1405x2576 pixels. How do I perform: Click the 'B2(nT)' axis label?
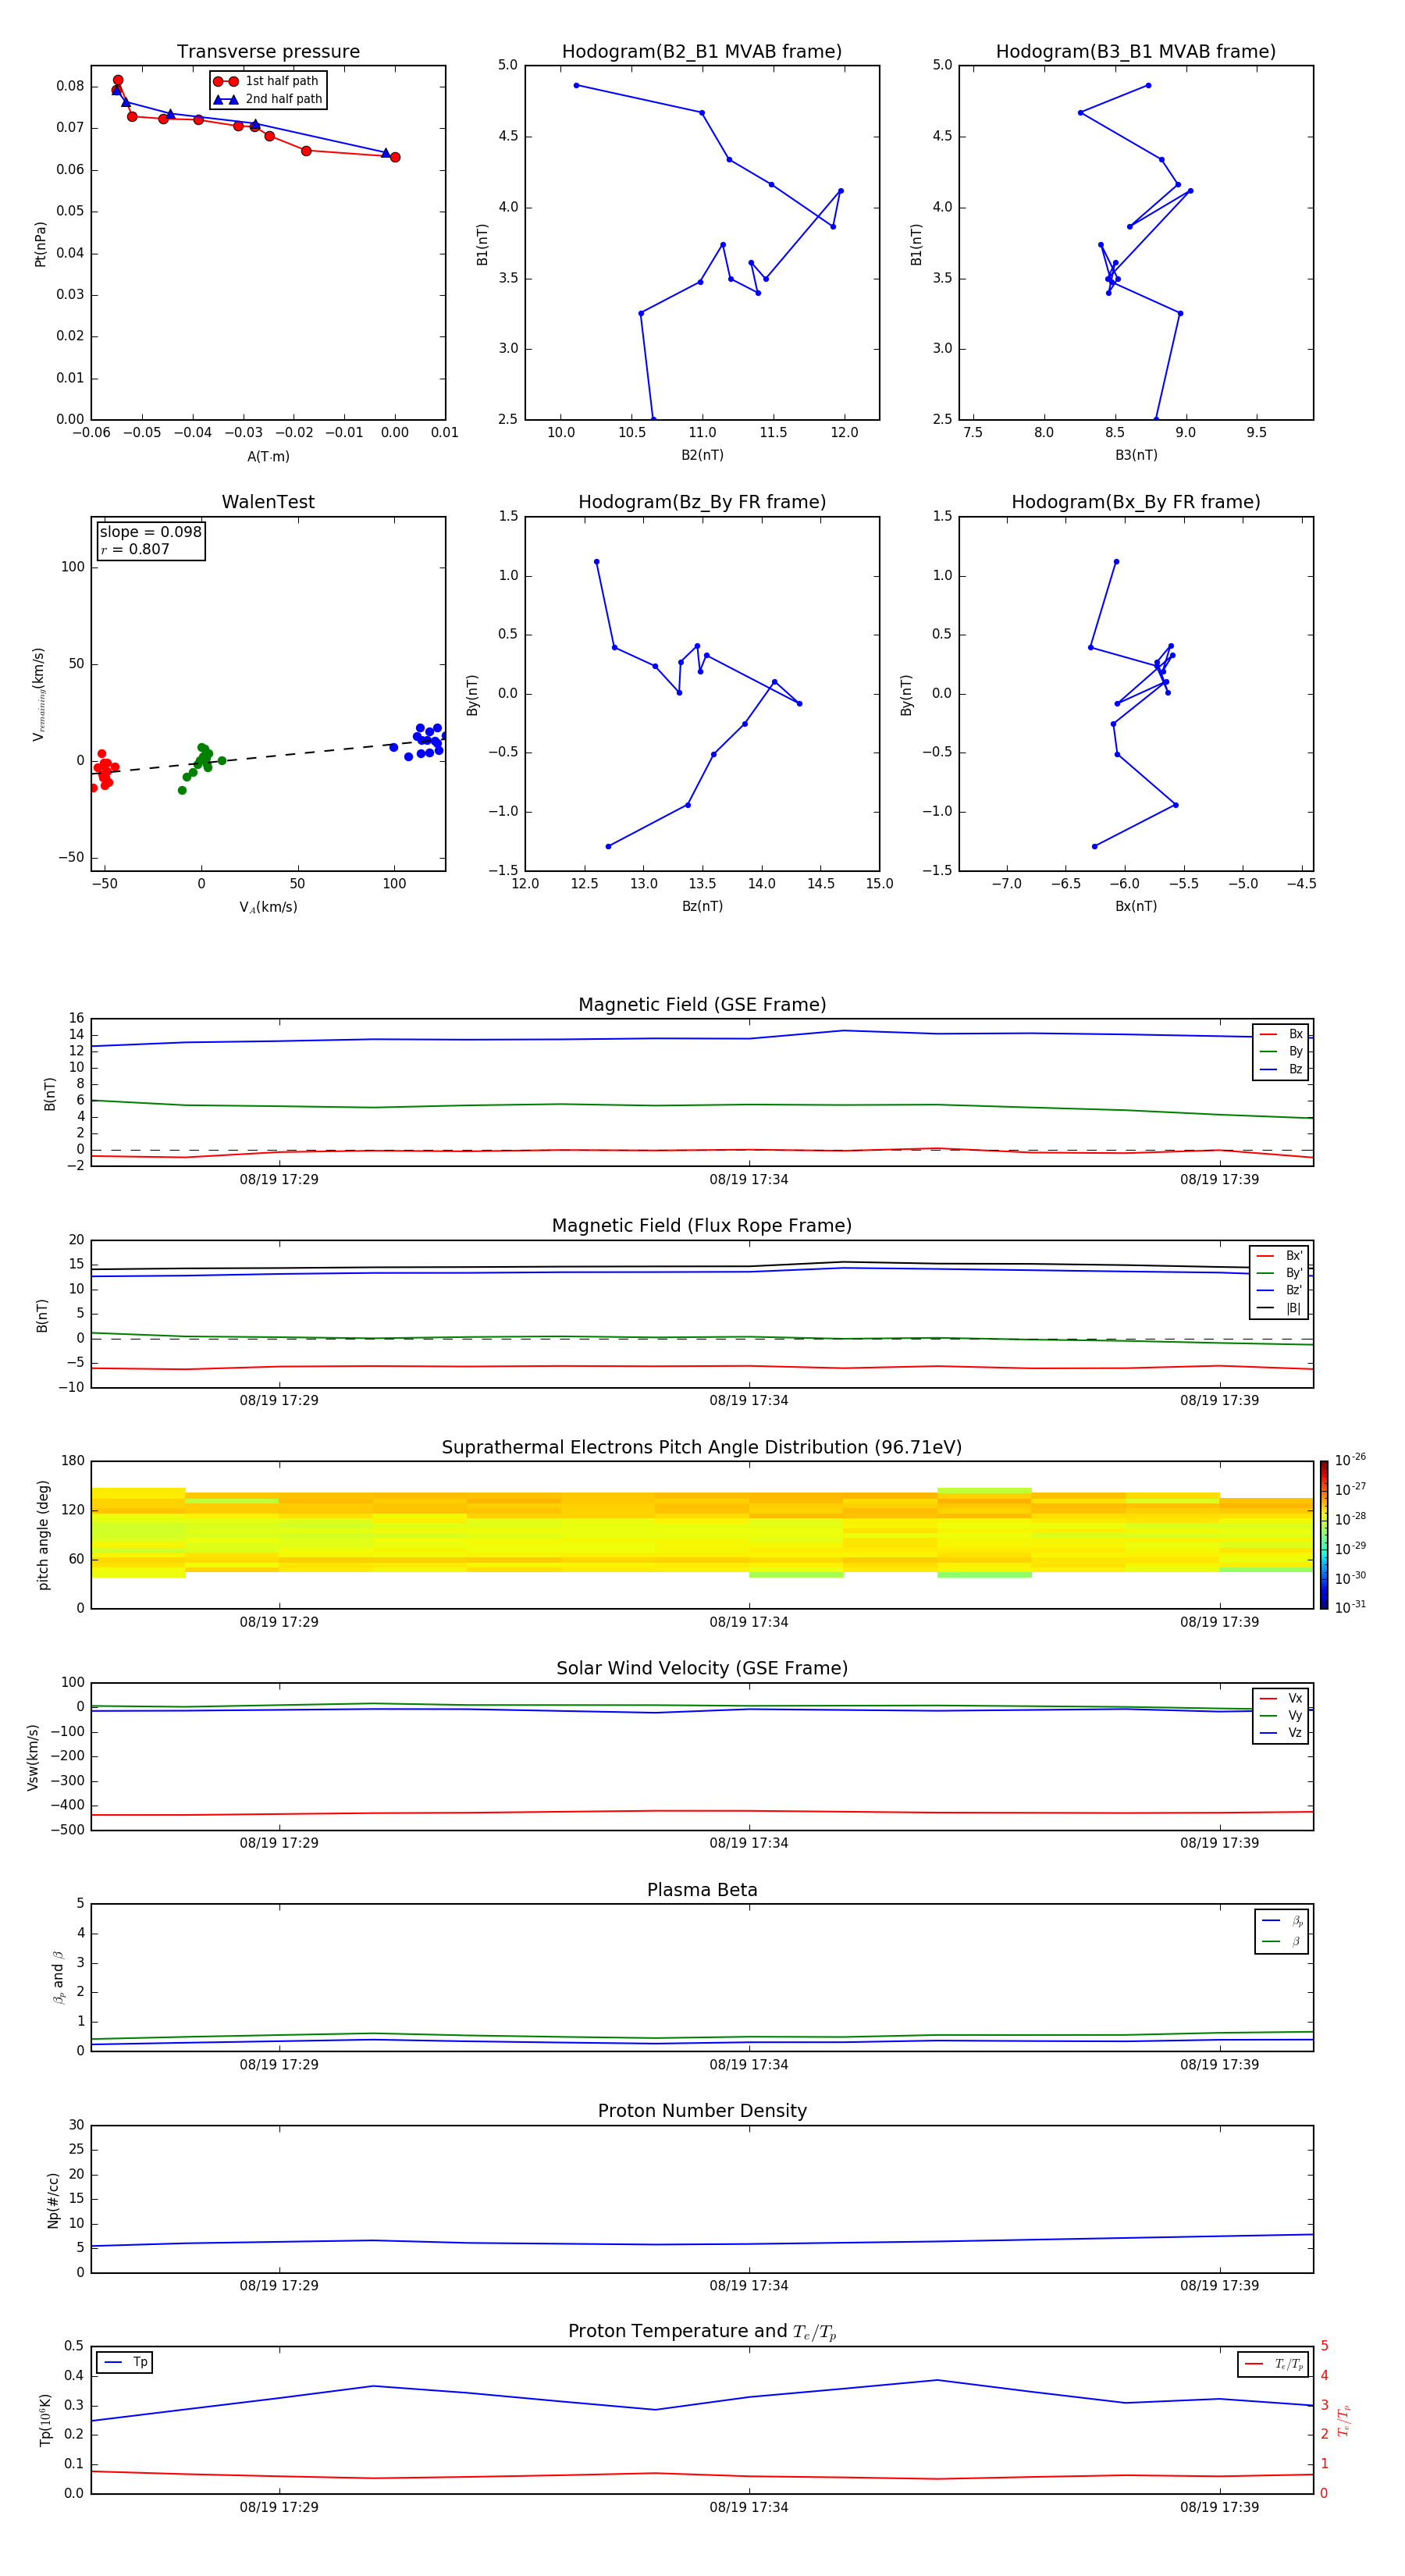[x=702, y=455]
